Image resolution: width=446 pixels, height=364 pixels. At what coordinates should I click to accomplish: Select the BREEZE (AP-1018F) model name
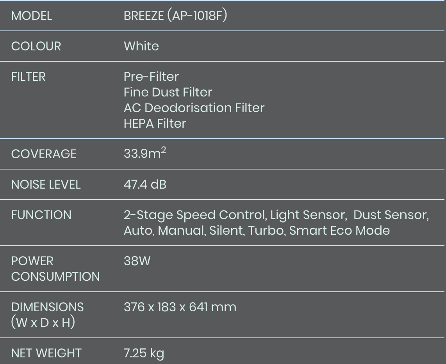[175, 16]
